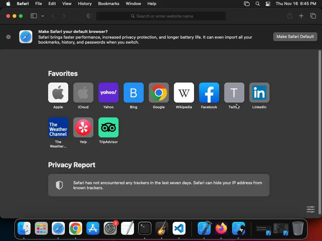Screen dimensions: 322x241
Task: Open the View menu
Action: tap(67, 3)
